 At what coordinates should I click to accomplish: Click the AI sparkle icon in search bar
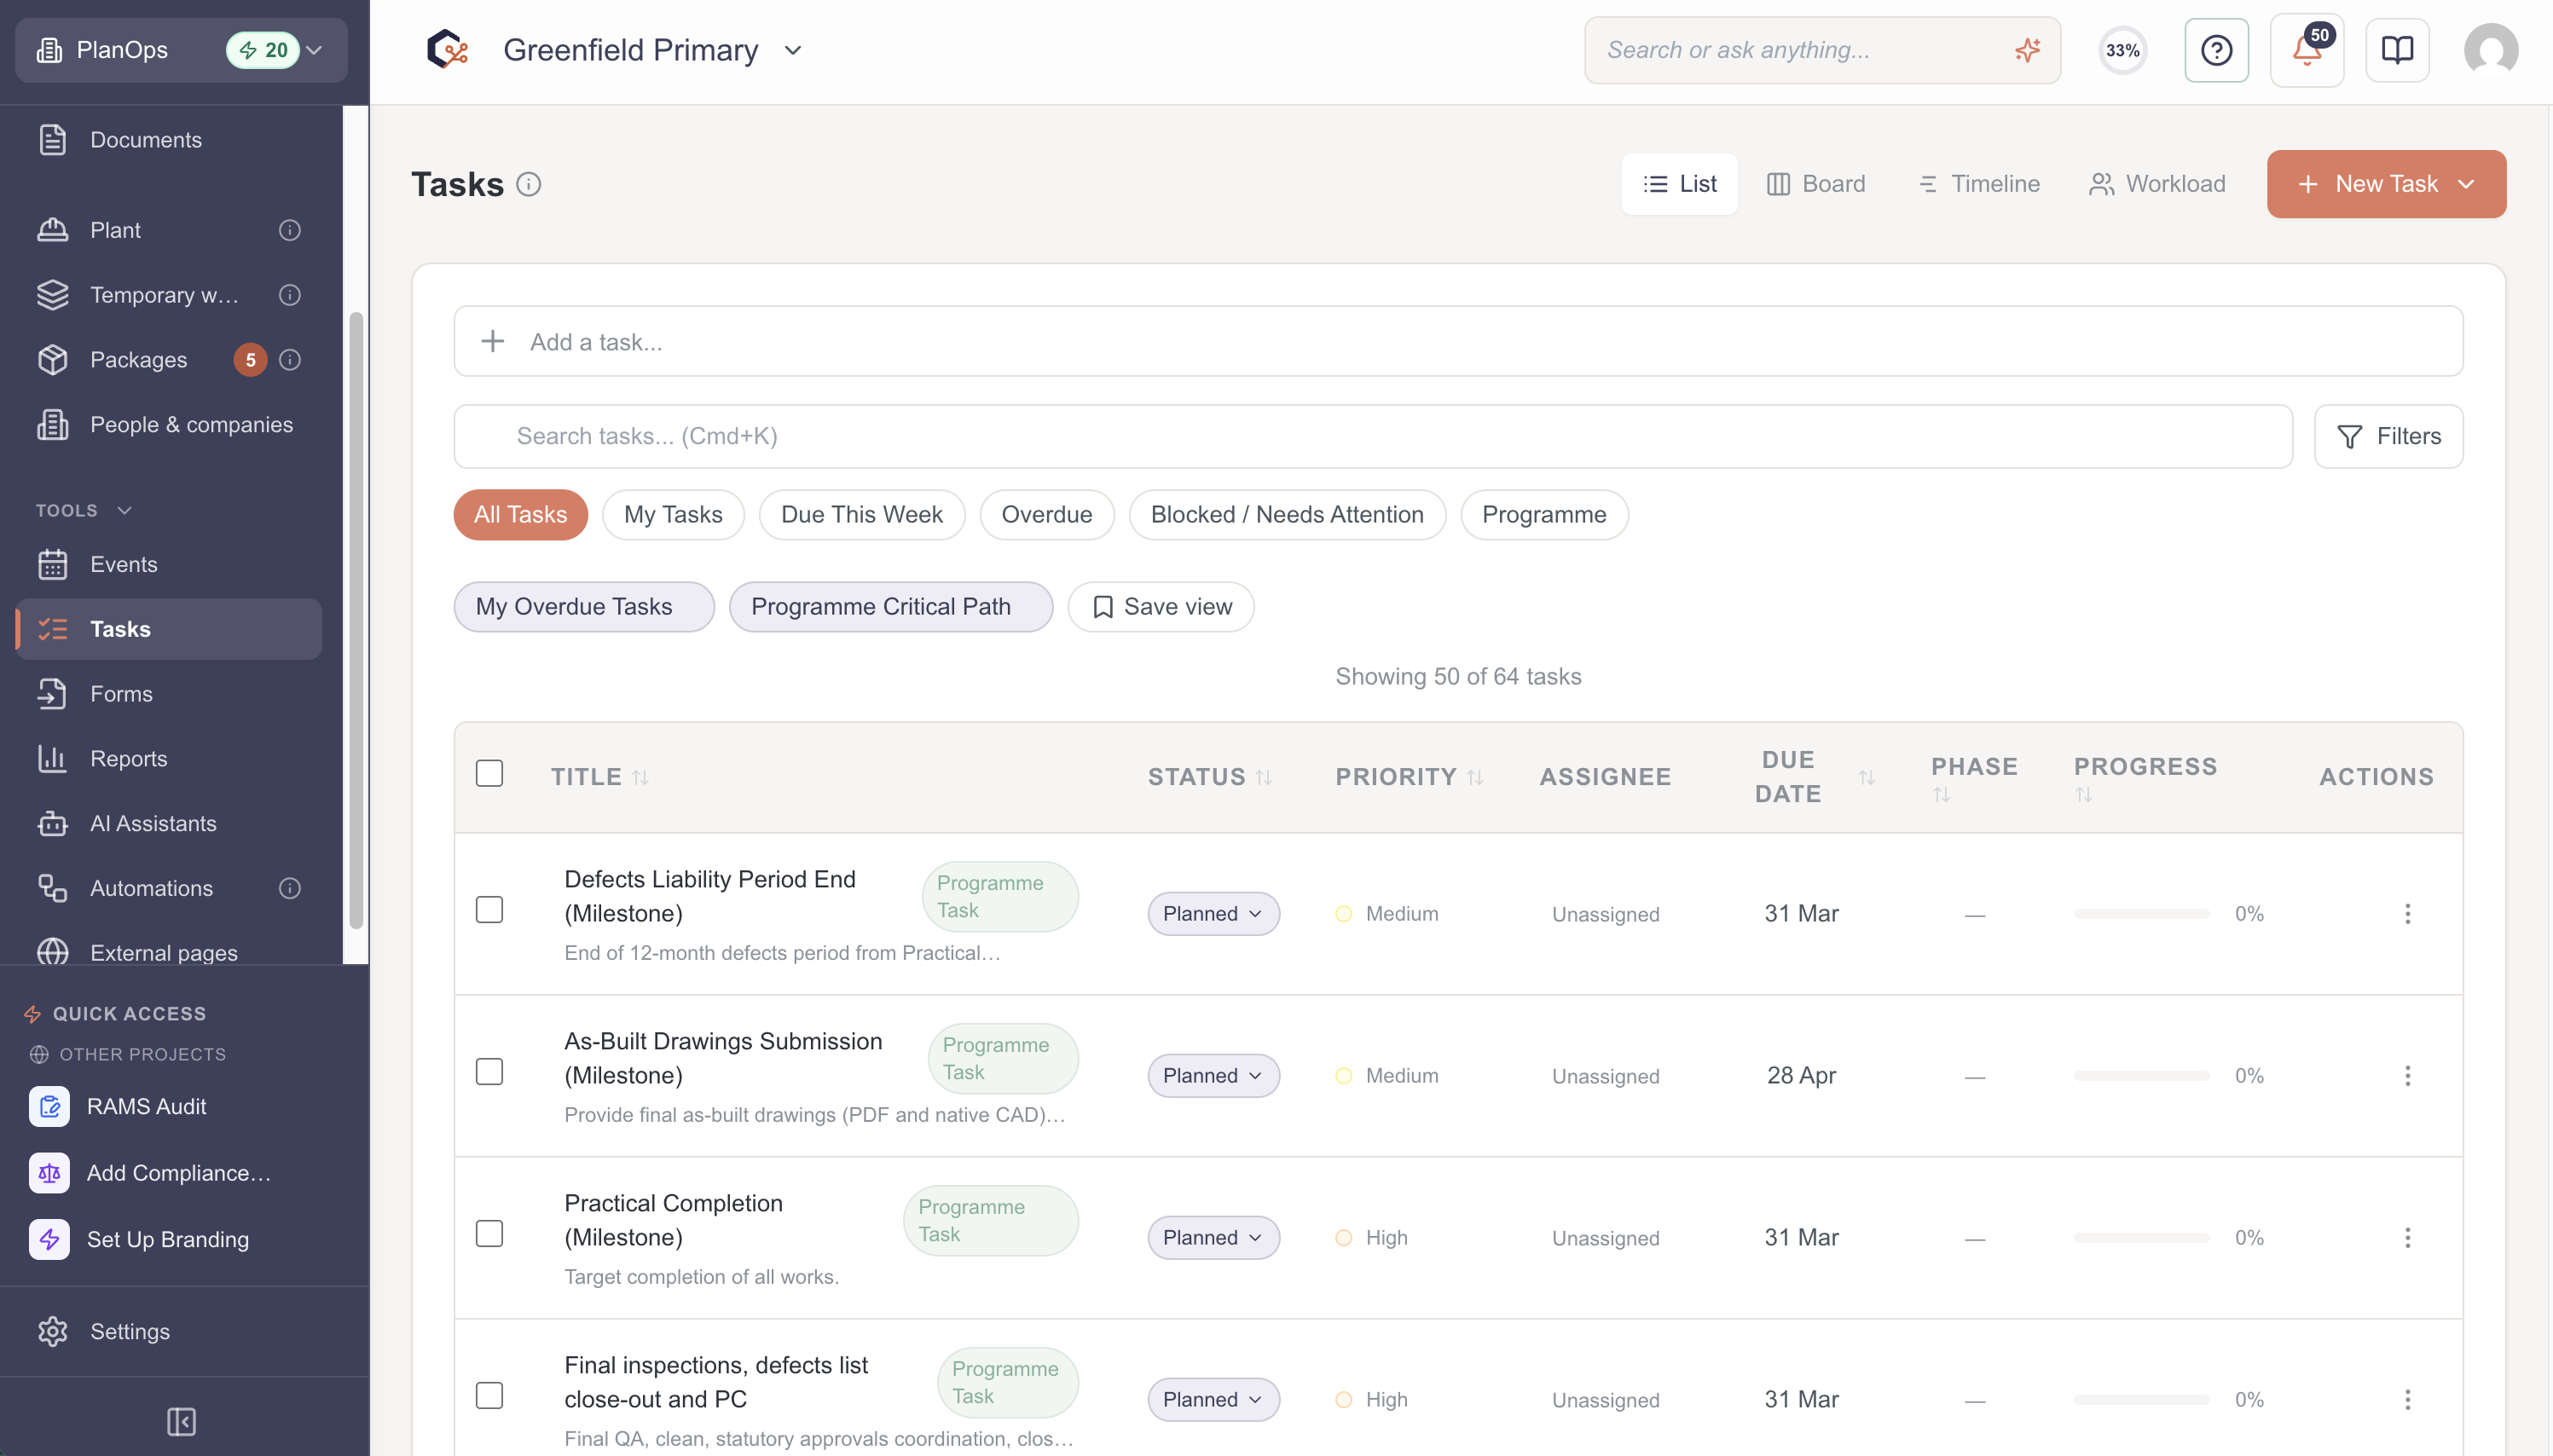click(2027, 50)
